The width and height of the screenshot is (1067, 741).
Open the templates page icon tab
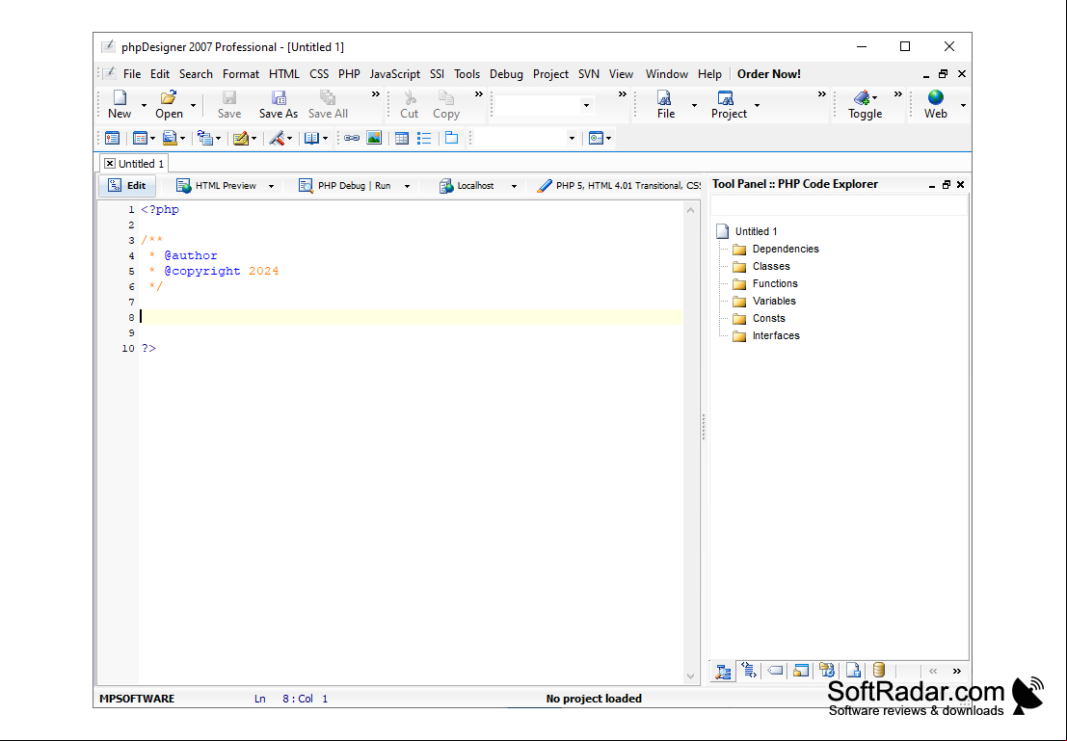pos(853,671)
